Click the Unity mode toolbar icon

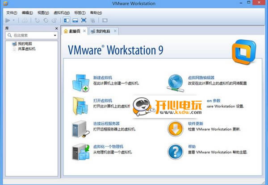click(92, 21)
